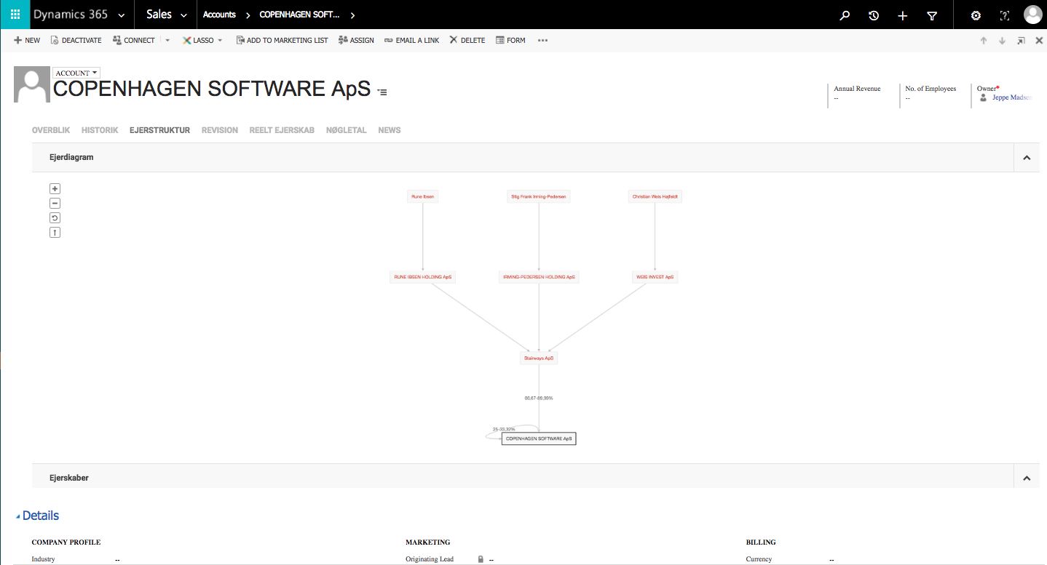
Task: Switch to the OVERBLIK tab
Action: 51,130
